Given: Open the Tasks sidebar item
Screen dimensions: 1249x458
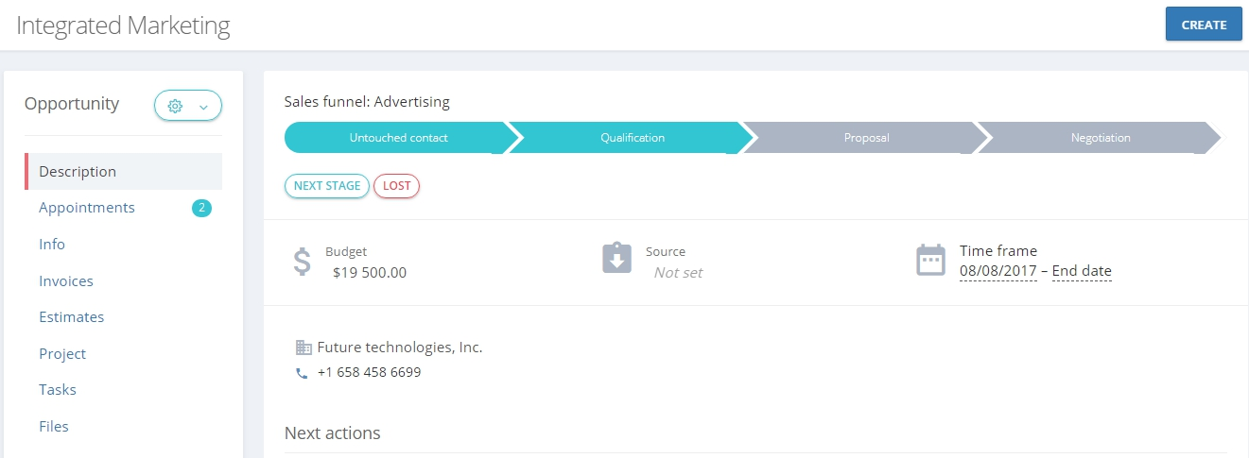Looking at the screenshot, I should [x=58, y=390].
